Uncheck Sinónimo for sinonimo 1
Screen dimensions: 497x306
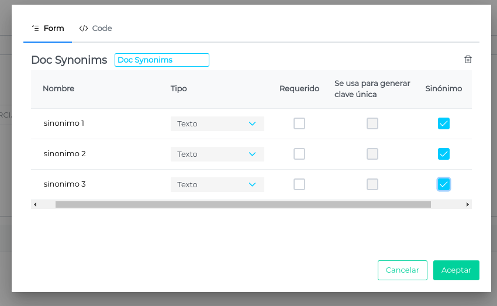point(444,123)
